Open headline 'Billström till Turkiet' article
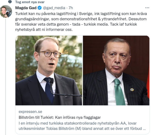 (x=60, y=117)
